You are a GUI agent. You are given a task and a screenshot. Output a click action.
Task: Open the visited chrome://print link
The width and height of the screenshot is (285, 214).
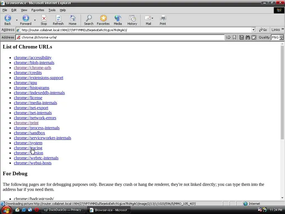(x=26, y=123)
